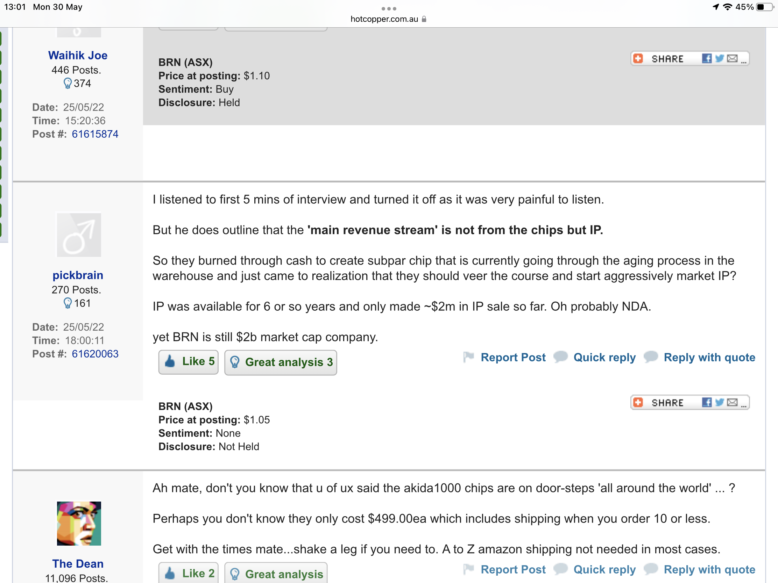Screen dimensions: 778x583
Task: Click the lightbulb icon beside pickbrain's 161 count
Action: (67, 303)
